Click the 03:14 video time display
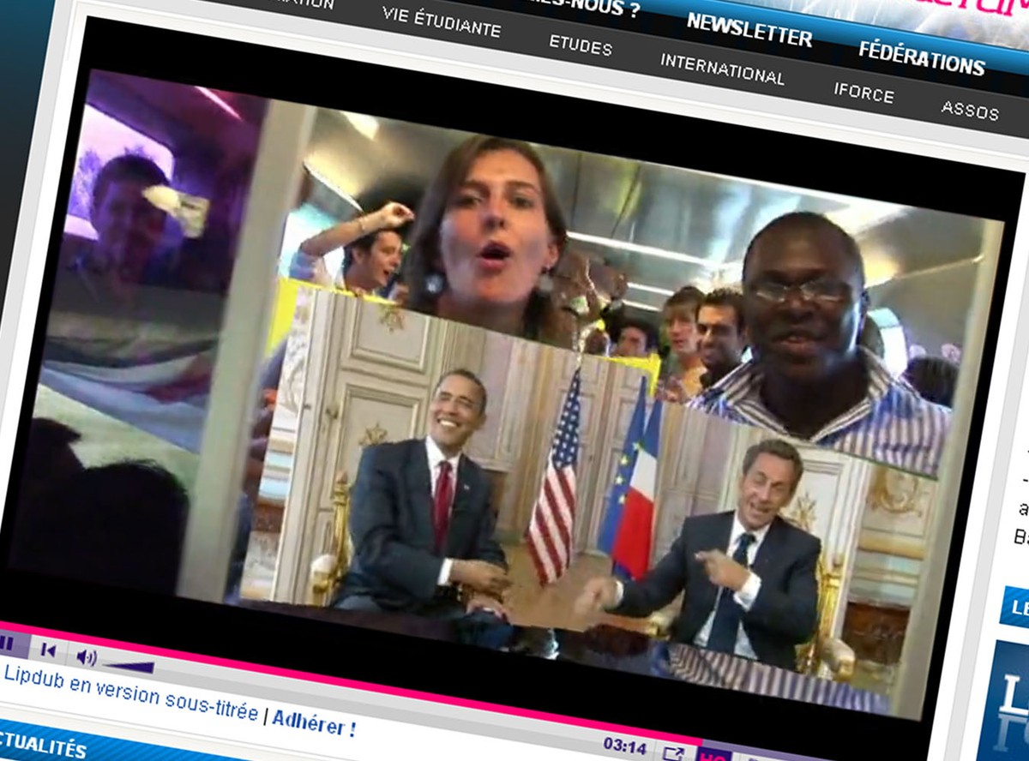Viewport: 1029px width, 761px height. [x=624, y=746]
